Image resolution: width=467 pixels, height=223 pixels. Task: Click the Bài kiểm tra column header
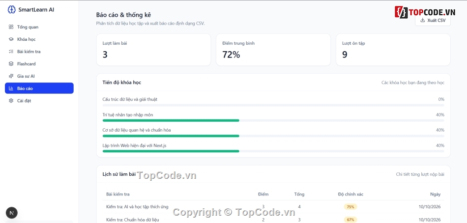[x=117, y=194]
